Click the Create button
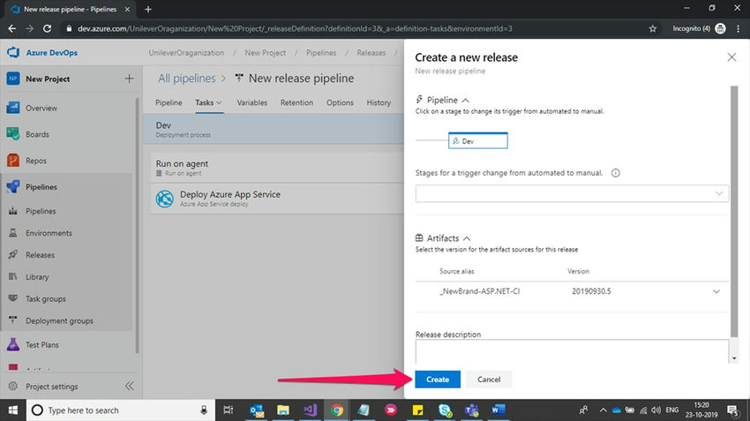The height and width of the screenshot is (421, 750). pyautogui.click(x=437, y=380)
